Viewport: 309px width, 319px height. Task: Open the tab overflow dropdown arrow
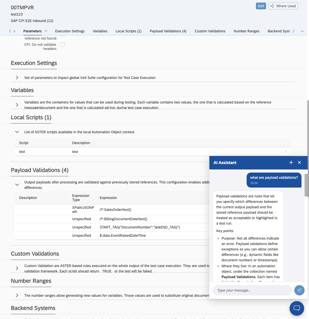pyautogui.click(x=302, y=31)
